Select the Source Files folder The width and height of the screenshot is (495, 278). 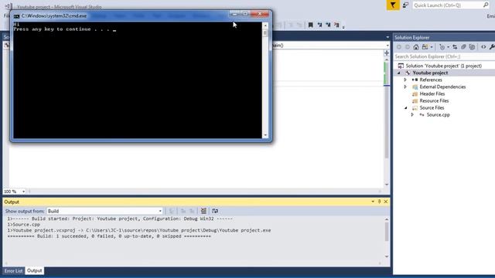click(x=432, y=107)
